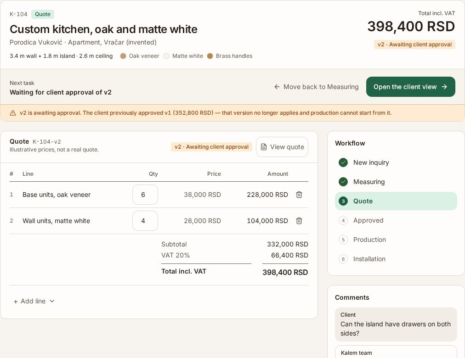Select the Approved step in Workflow
The width and height of the screenshot is (465, 358).
click(396, 220)
